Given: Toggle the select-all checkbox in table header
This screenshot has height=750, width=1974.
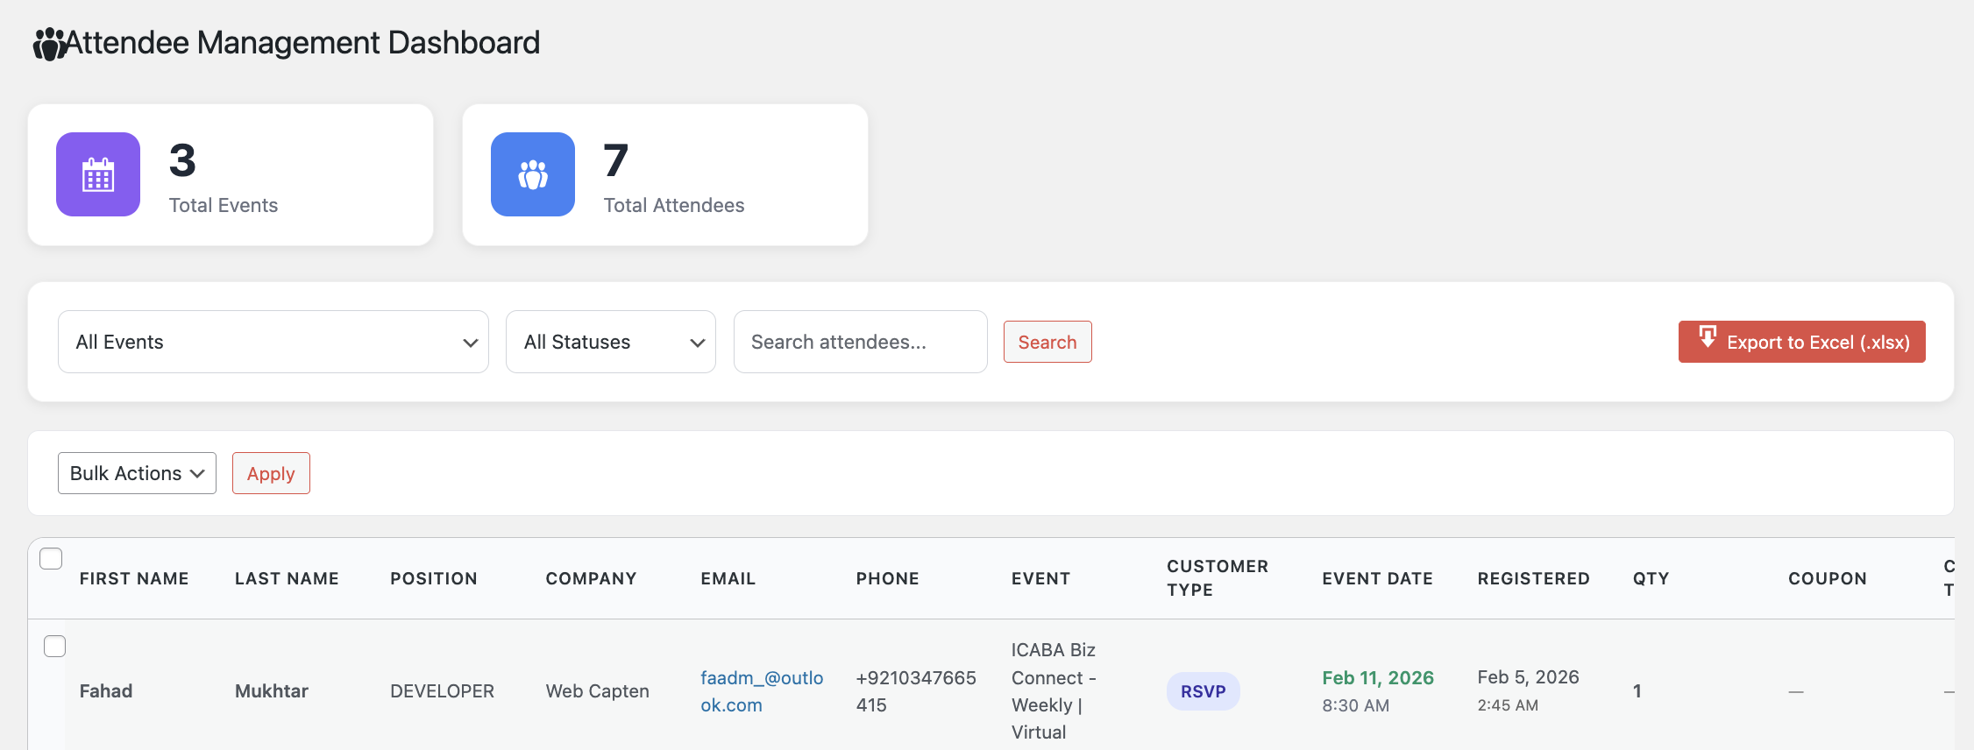Looking at the screenshot, I should [51, 558].
